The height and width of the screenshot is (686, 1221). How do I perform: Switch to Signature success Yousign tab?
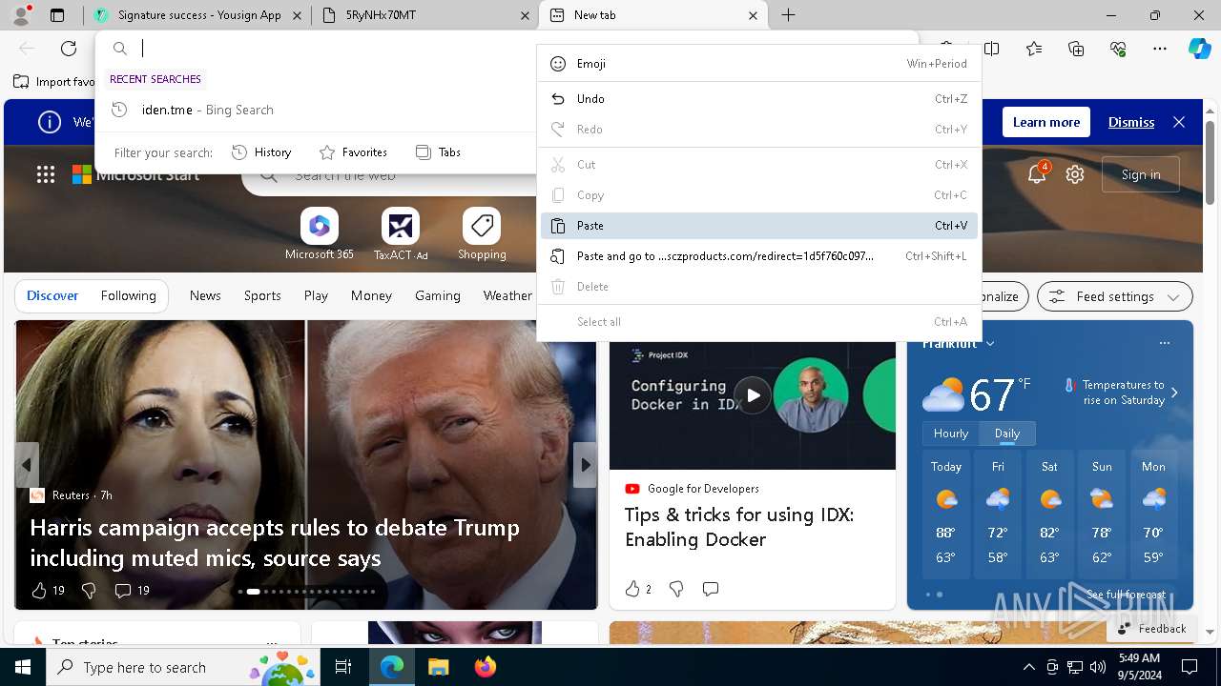click(197, 15)
